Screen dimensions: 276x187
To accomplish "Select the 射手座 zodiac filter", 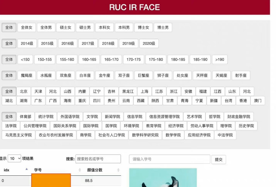I will tap(241, 75).
